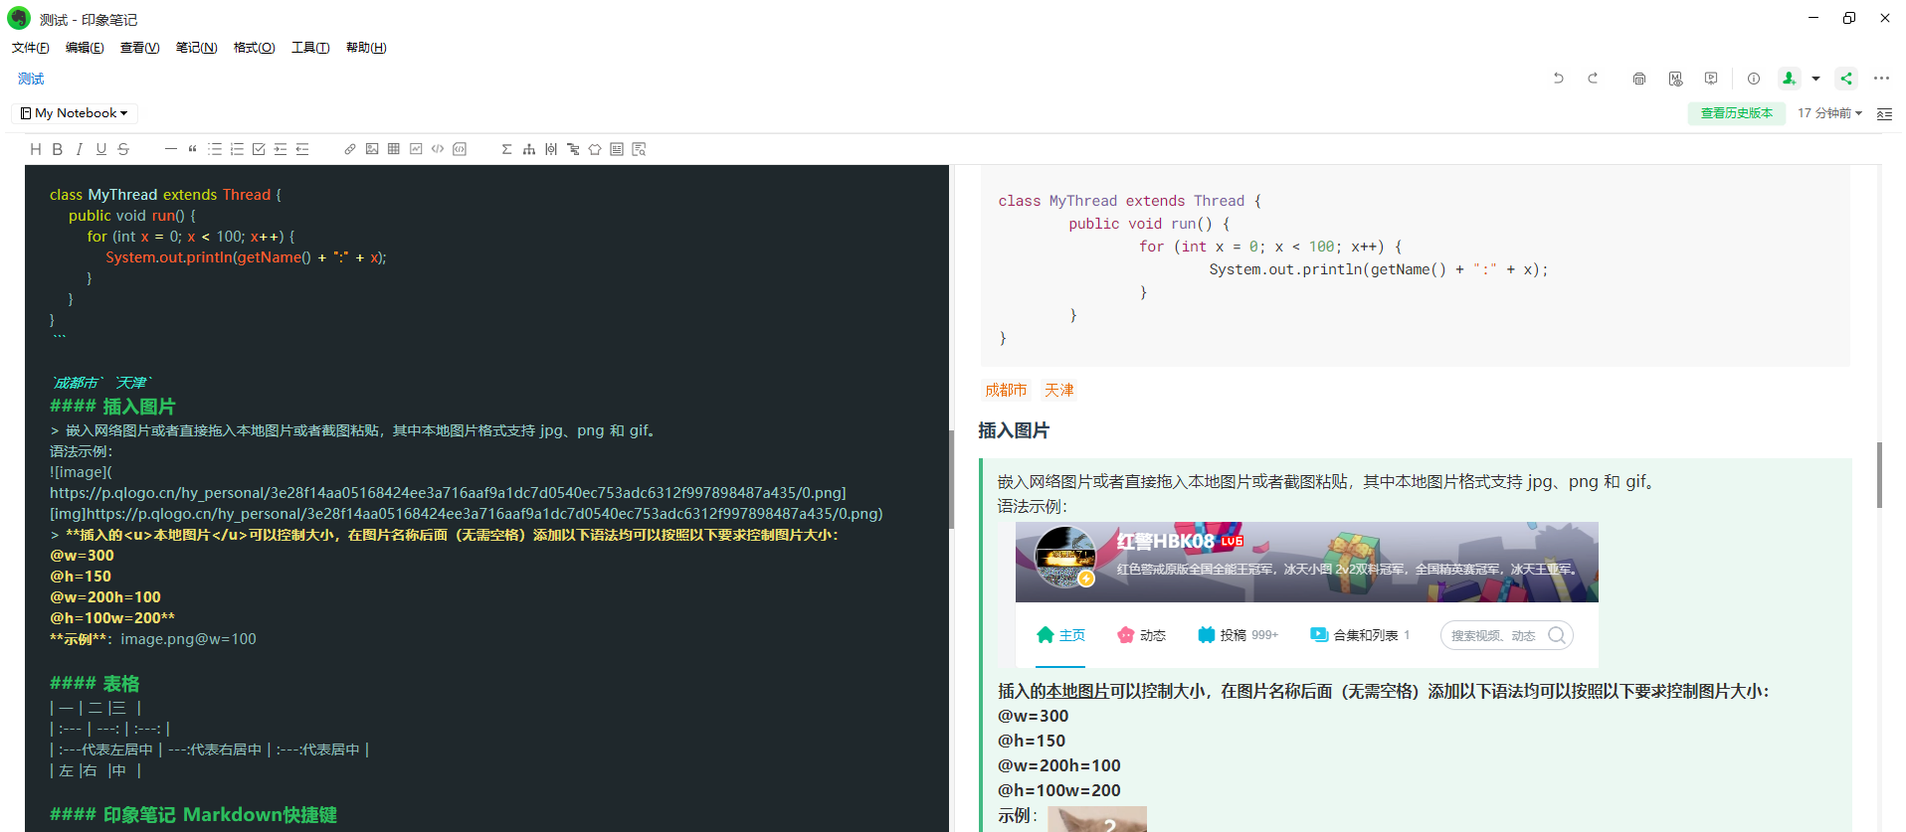
Task: Open the 格式(O) menu
Action: click(x=254, y=48)
